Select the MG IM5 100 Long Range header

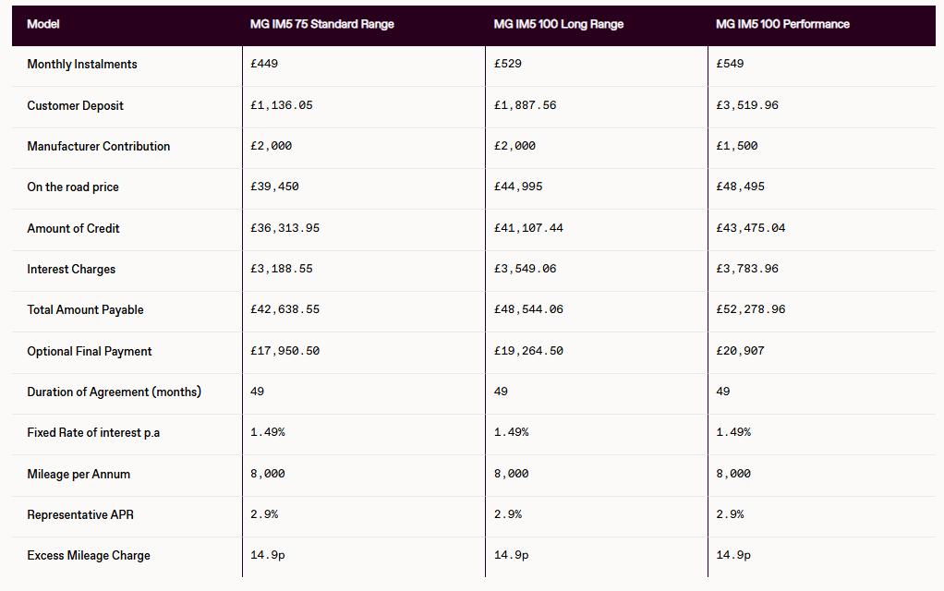558,24
